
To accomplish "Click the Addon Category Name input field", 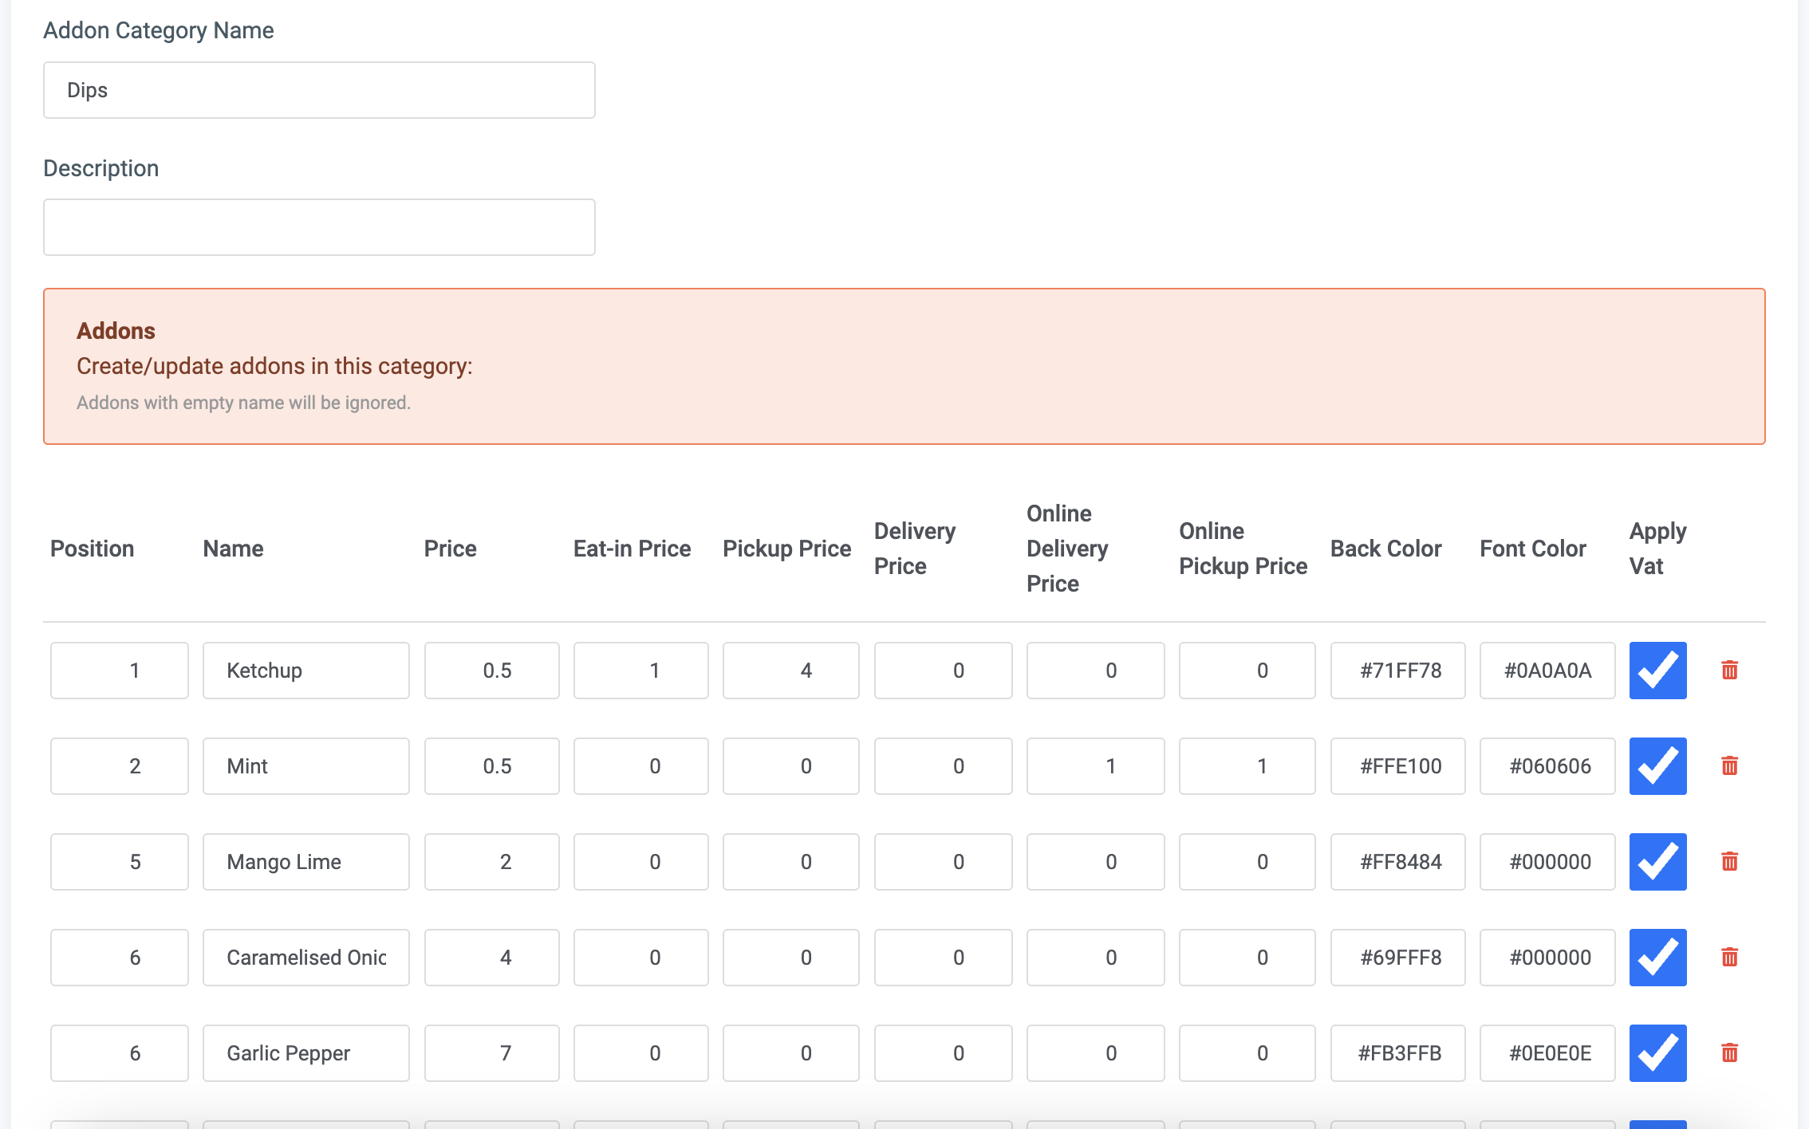I will coord(318,90).
